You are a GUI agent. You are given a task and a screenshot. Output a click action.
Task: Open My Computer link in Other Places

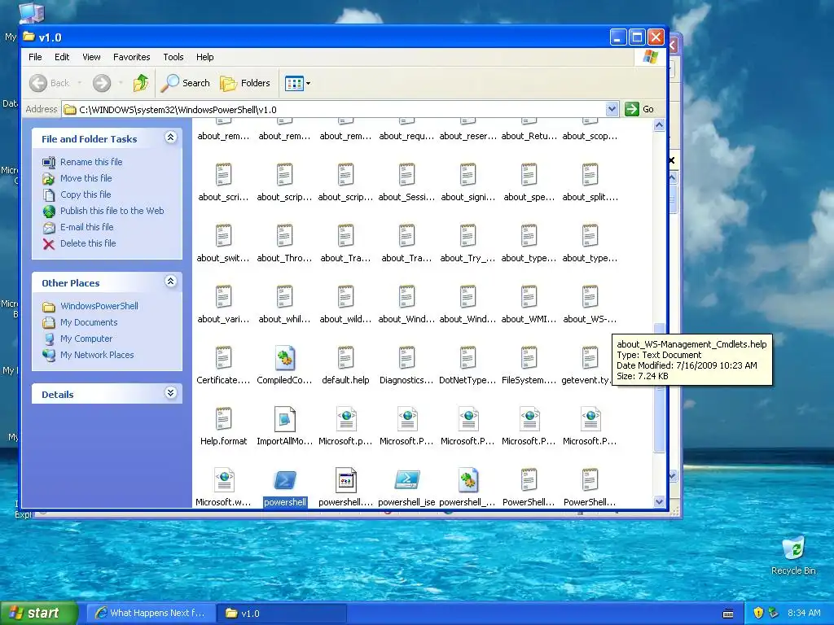point(86,339)
